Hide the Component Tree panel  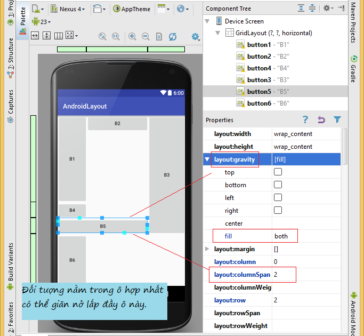(x=341, y=8)
